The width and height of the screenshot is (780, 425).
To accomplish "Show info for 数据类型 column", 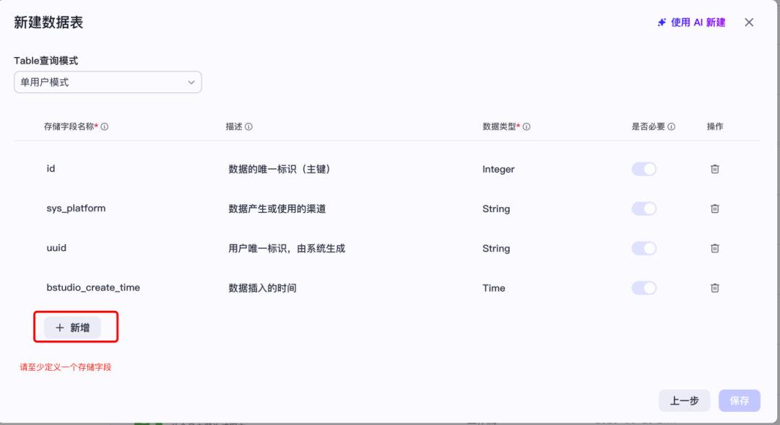I will tap(526, 127).
